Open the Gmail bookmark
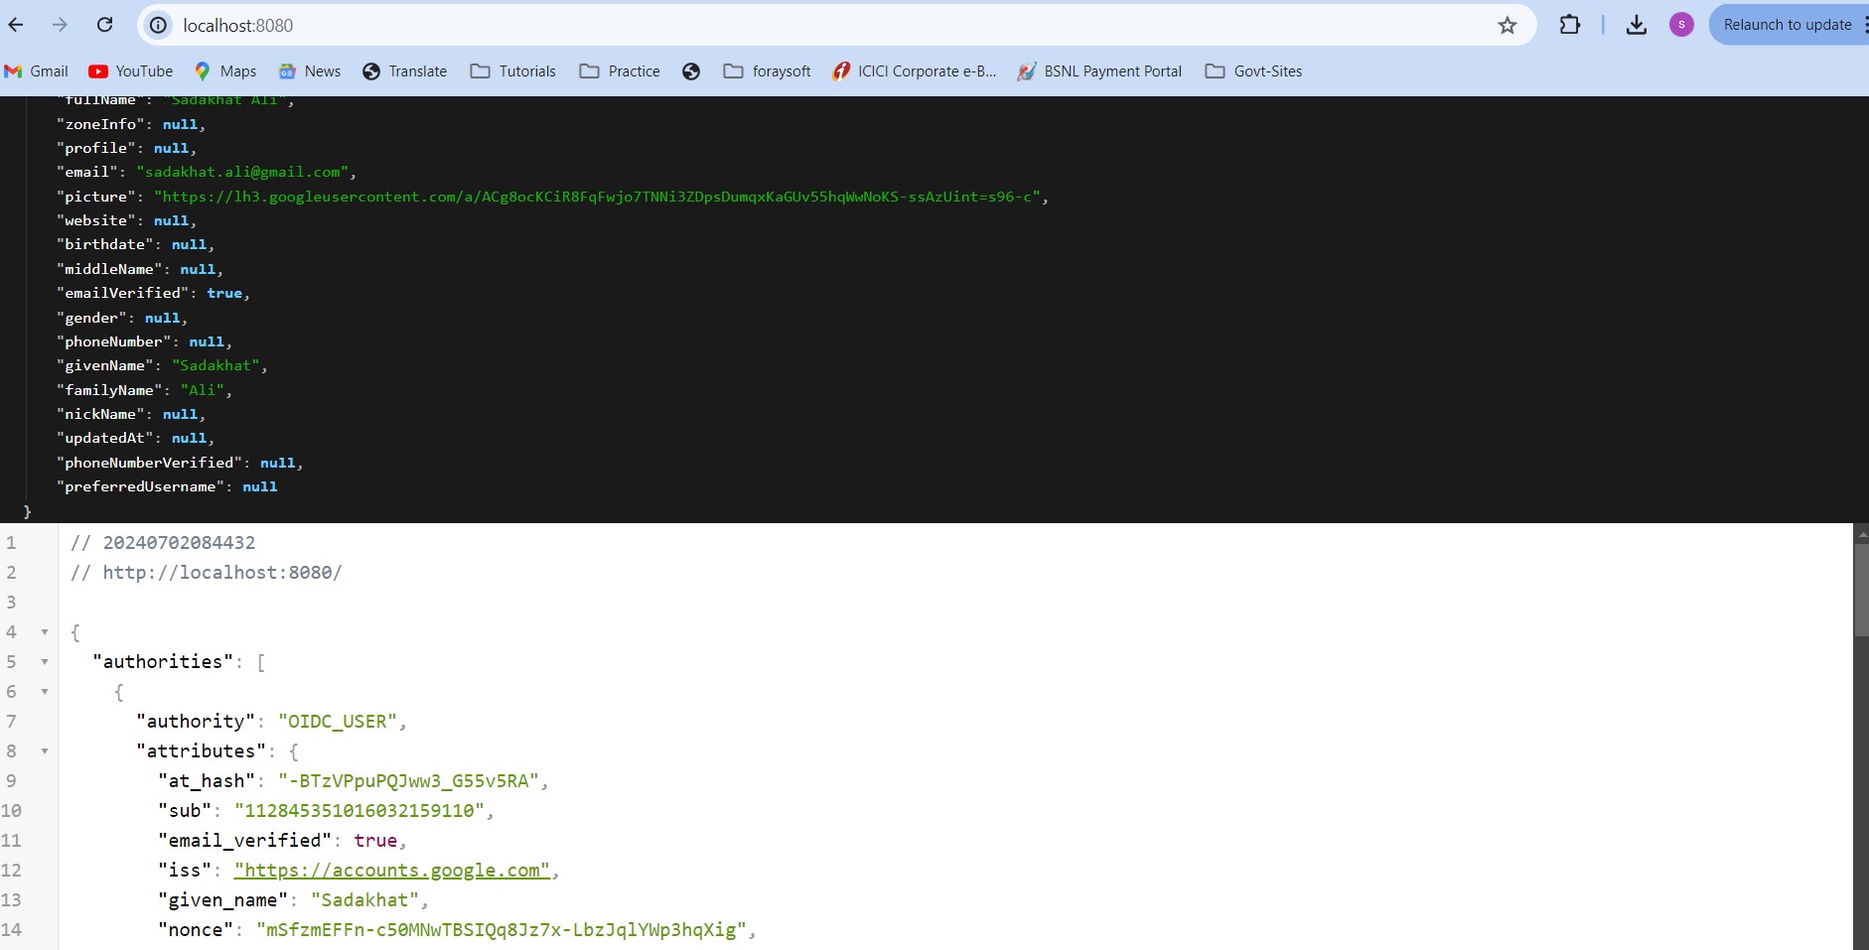Screen dimensions: 1869x950 pyautogui.click(x=37, y=71)
